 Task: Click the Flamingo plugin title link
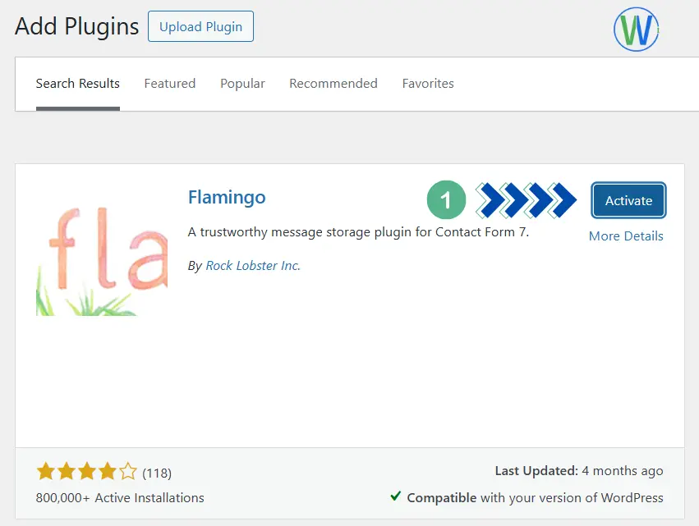227,198
